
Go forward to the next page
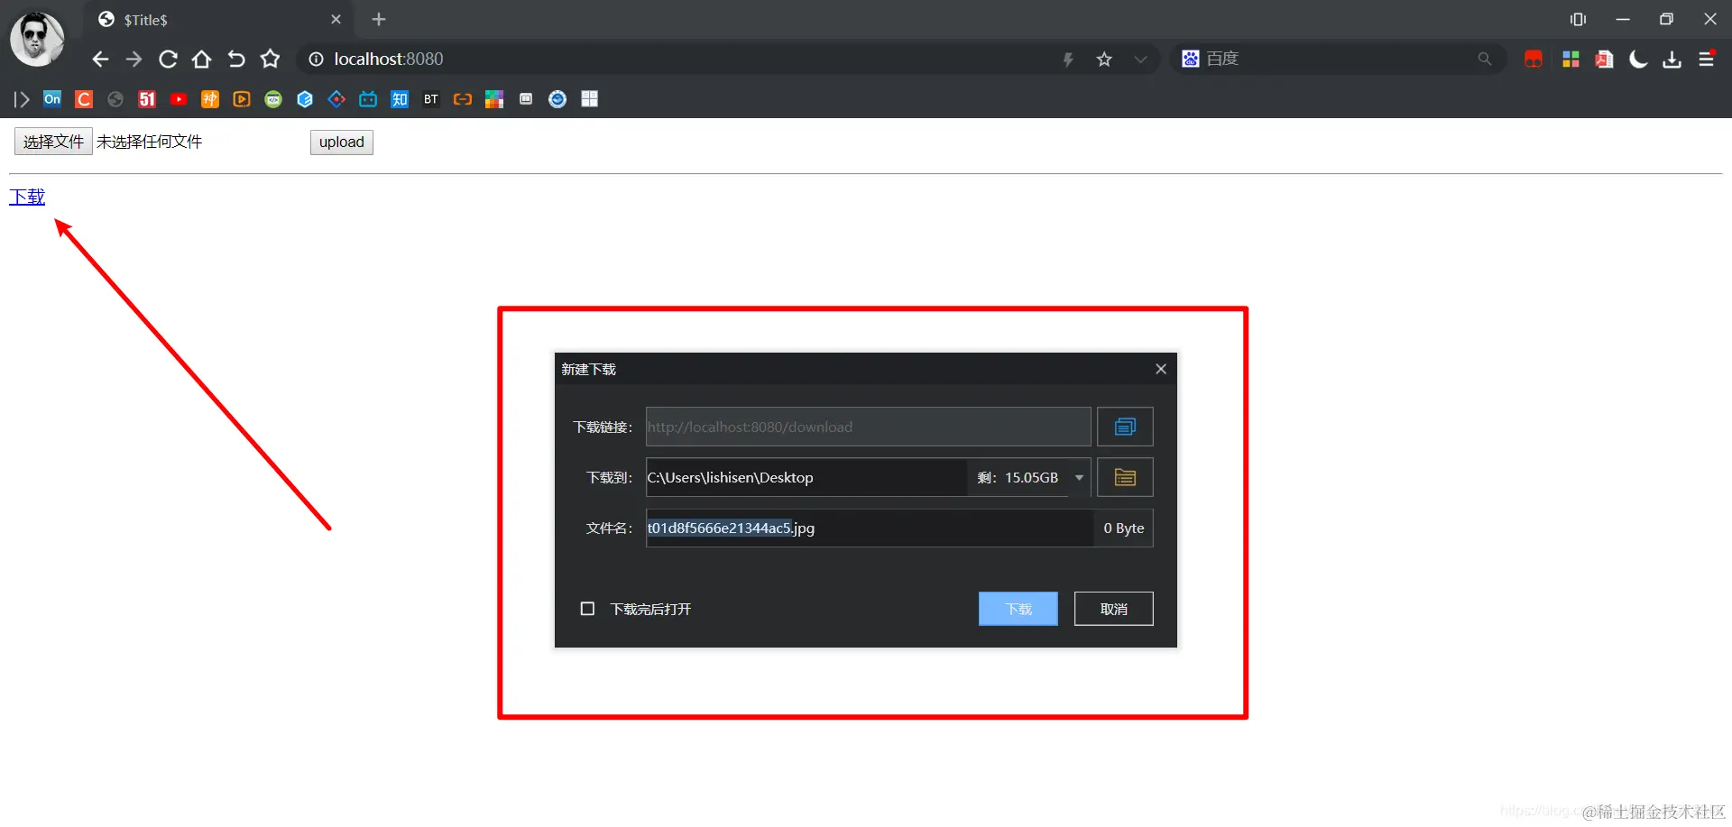click(134, 60)
